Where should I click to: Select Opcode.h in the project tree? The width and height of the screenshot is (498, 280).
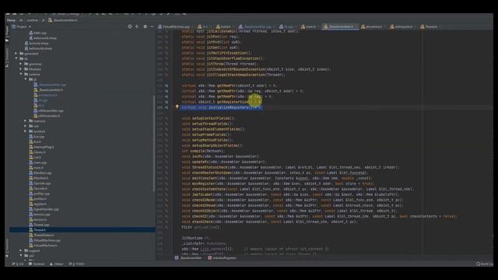click(38, 188)
